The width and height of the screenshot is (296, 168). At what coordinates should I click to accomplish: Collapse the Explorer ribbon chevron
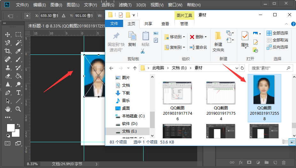[286, 24]
